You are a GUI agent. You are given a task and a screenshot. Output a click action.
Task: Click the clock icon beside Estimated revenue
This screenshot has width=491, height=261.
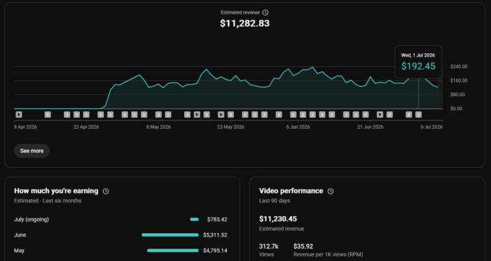265,12
